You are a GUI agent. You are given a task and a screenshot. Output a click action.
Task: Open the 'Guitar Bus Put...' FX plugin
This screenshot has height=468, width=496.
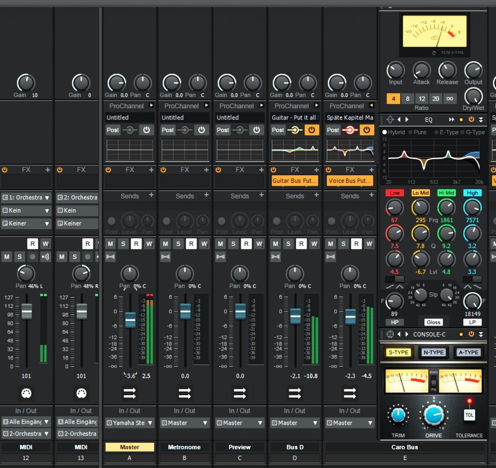[294, 181]
